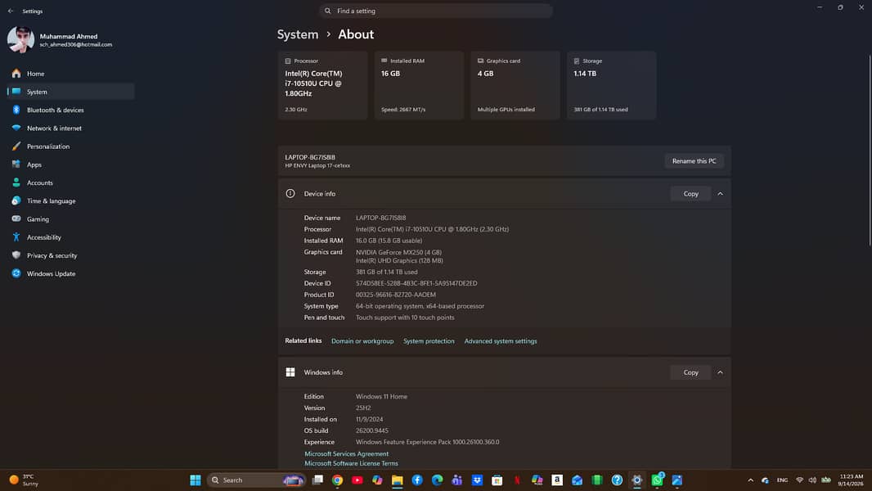The height and width of the screenshot is (491, 872).
Task: Open Home in the Settings sidebar
Action: 70,74
